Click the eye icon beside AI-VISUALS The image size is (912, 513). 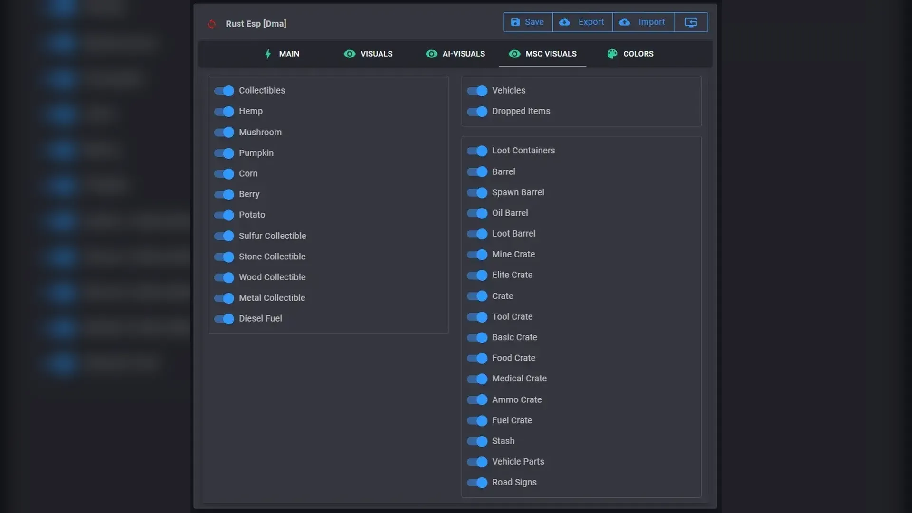point(431,54)
